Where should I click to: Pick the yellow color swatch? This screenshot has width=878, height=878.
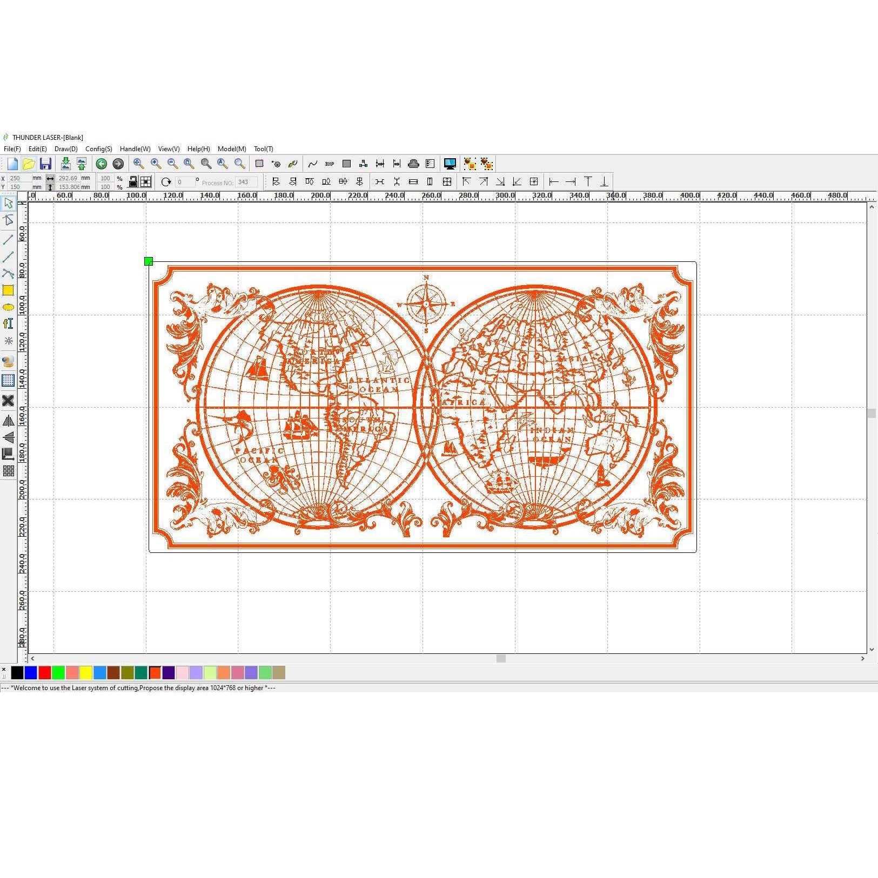(86, 672)
